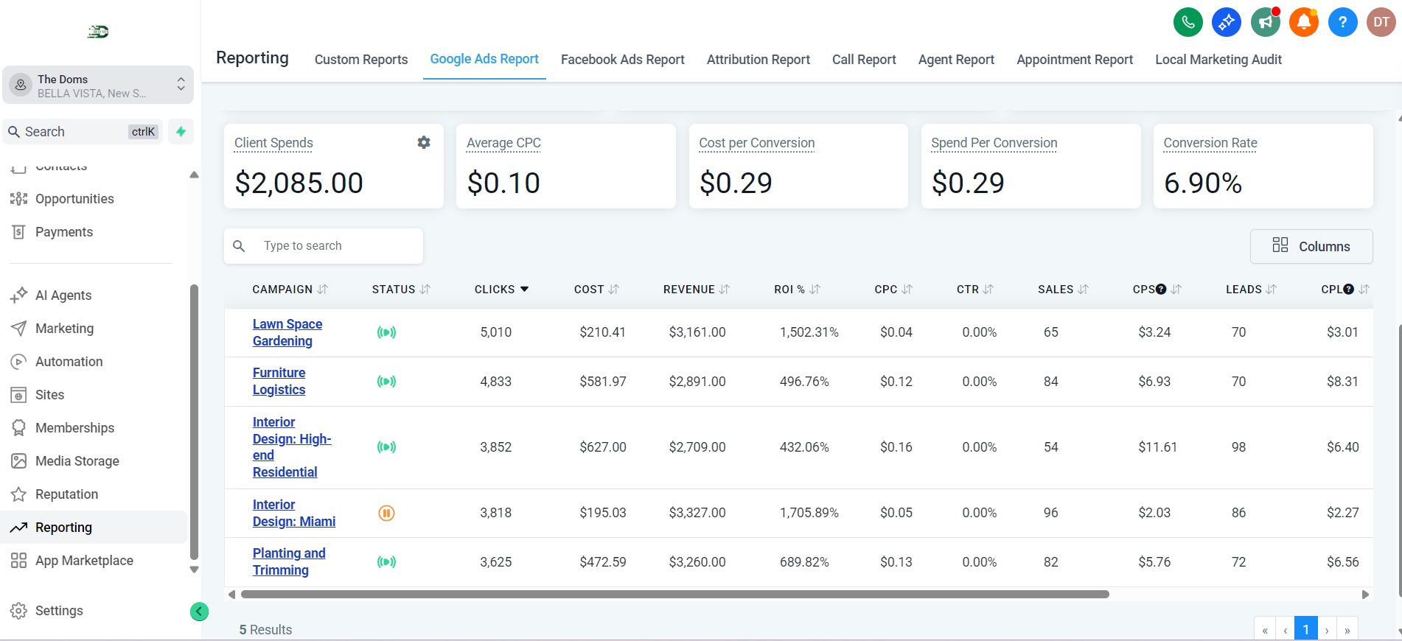Sort table by Clicks column arrow

pyautogui.click(x=524, y=290)
